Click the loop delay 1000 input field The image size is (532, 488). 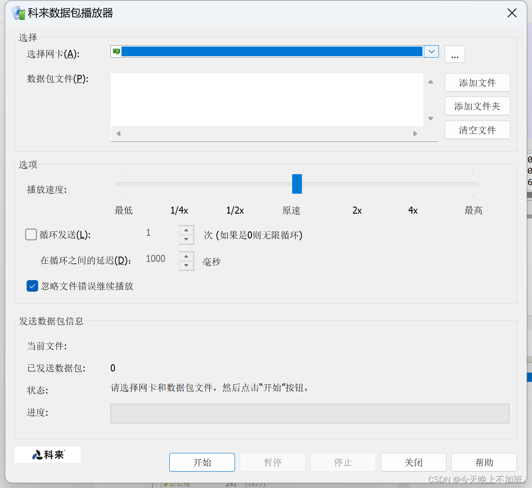[161, 261]
